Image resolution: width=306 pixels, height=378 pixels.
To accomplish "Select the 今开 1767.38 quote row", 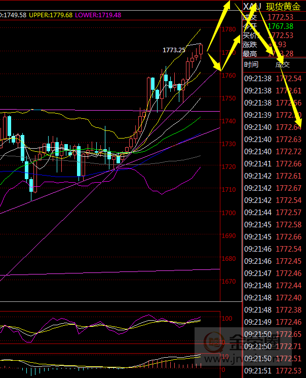I will click(274, 26).
